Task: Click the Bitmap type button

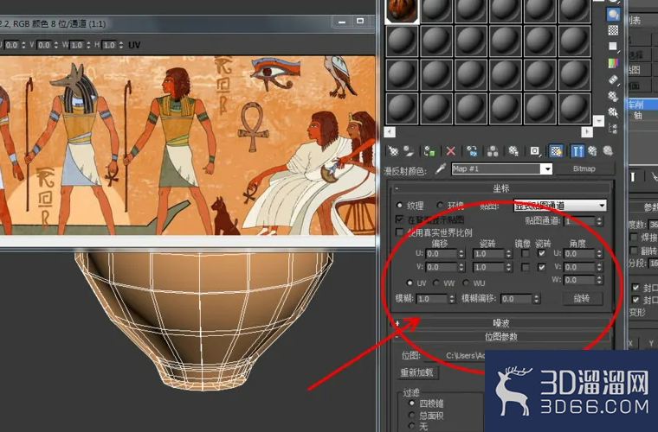Action: [x=584, y=168]
